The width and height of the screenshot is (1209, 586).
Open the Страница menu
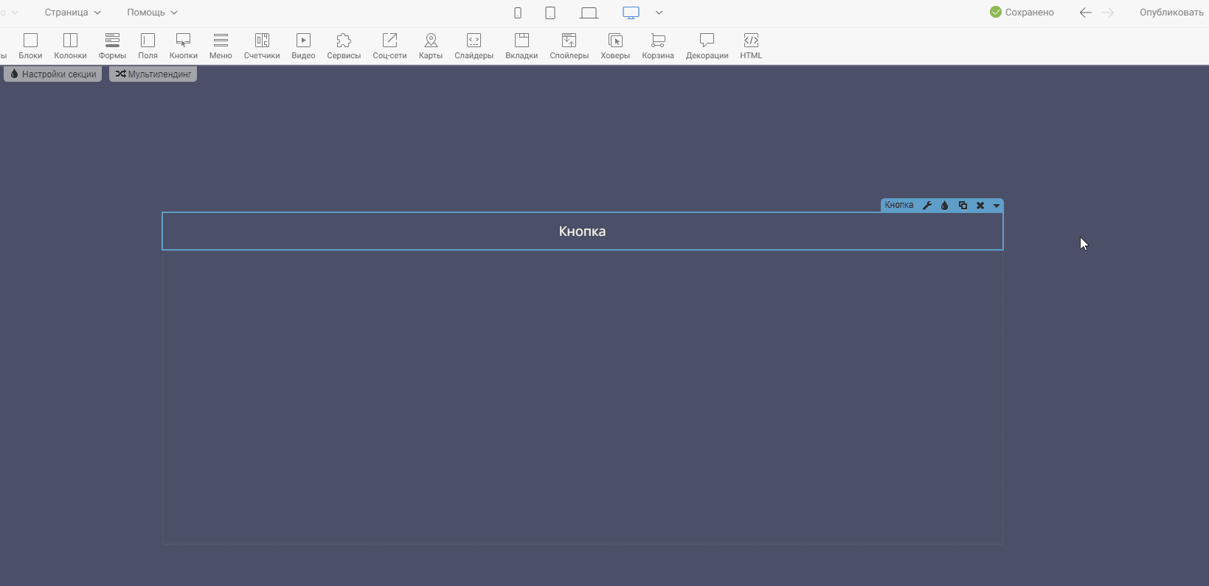tap(72, 13)
